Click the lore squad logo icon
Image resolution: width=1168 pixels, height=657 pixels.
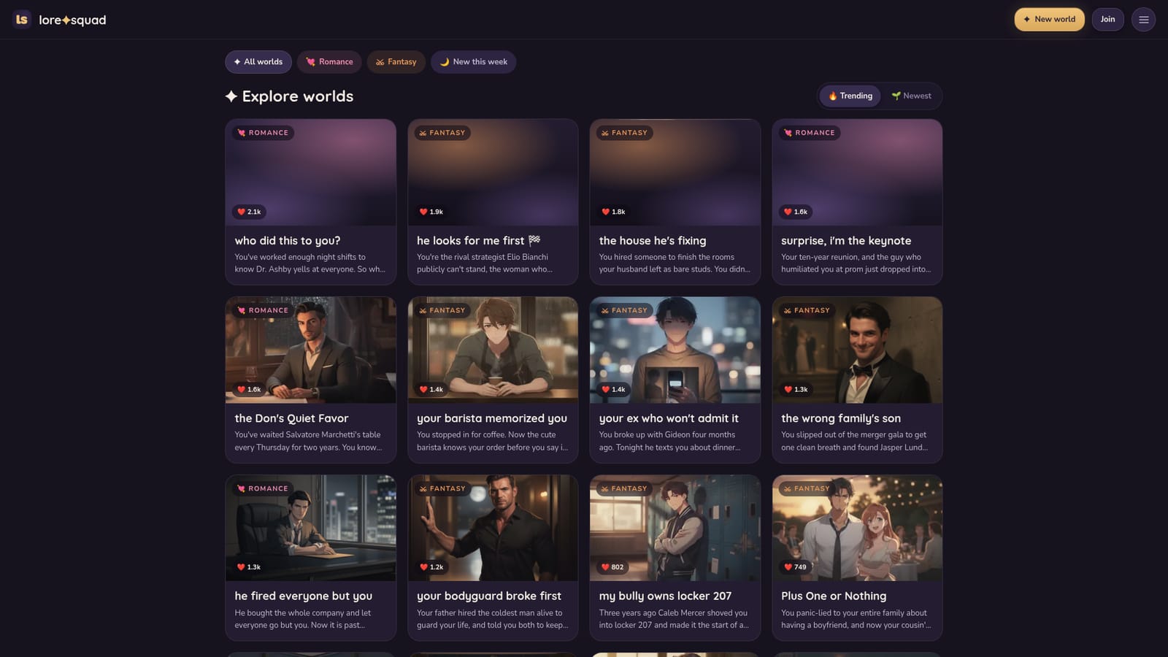22,20
